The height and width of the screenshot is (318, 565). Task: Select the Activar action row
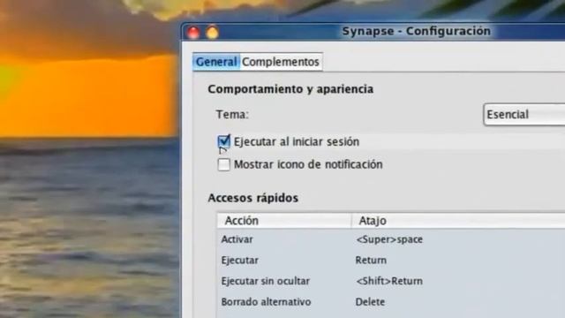tap(391, 239)
